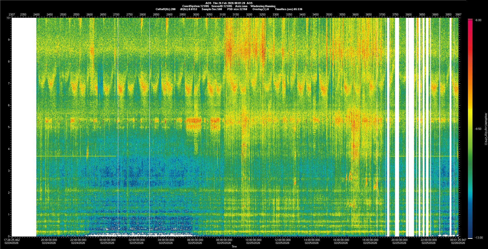Click the PSD size:32768 header field
488x249 pixels.
(x=237, y=9)
